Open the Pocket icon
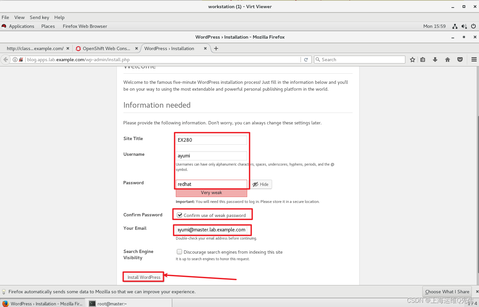 pyautogui.click(x=460, y=60)
